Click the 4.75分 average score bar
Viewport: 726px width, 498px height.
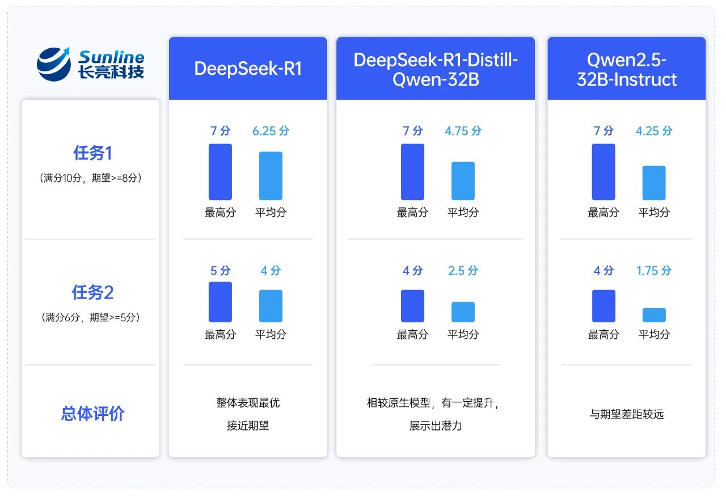point(463,181)
